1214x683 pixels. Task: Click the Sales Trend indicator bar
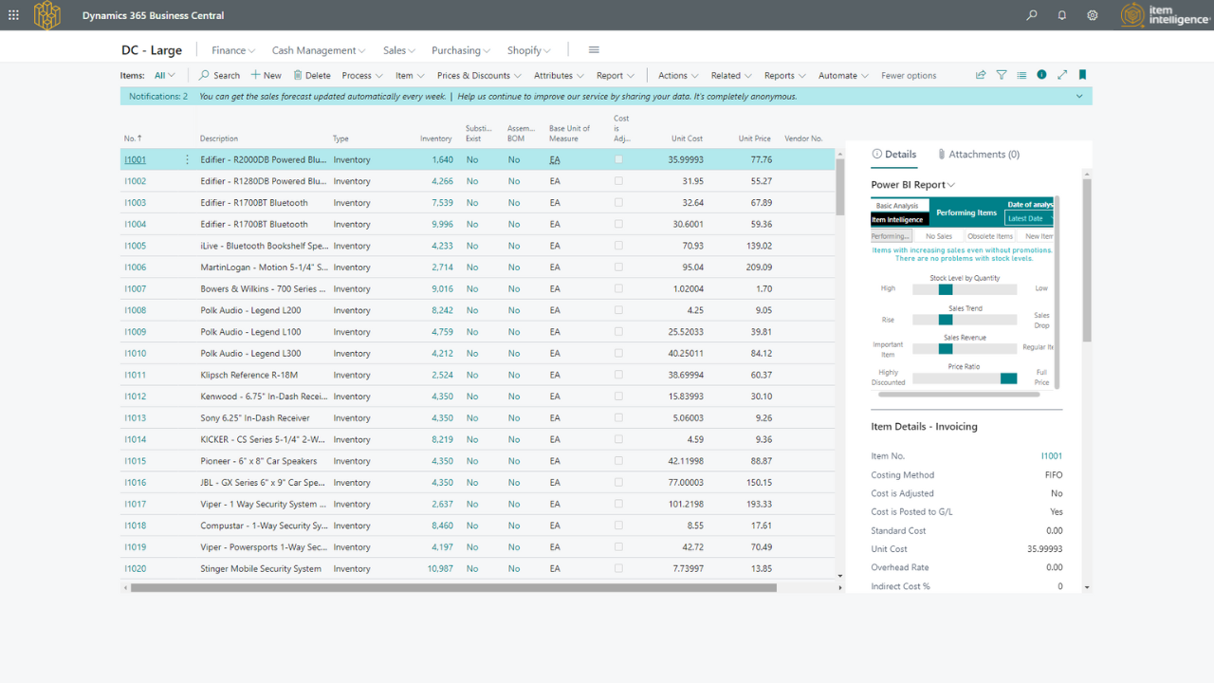(965, 321)
